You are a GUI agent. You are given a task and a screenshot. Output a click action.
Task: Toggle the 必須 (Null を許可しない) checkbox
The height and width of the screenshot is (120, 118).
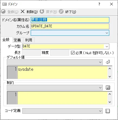click(73, 53)
